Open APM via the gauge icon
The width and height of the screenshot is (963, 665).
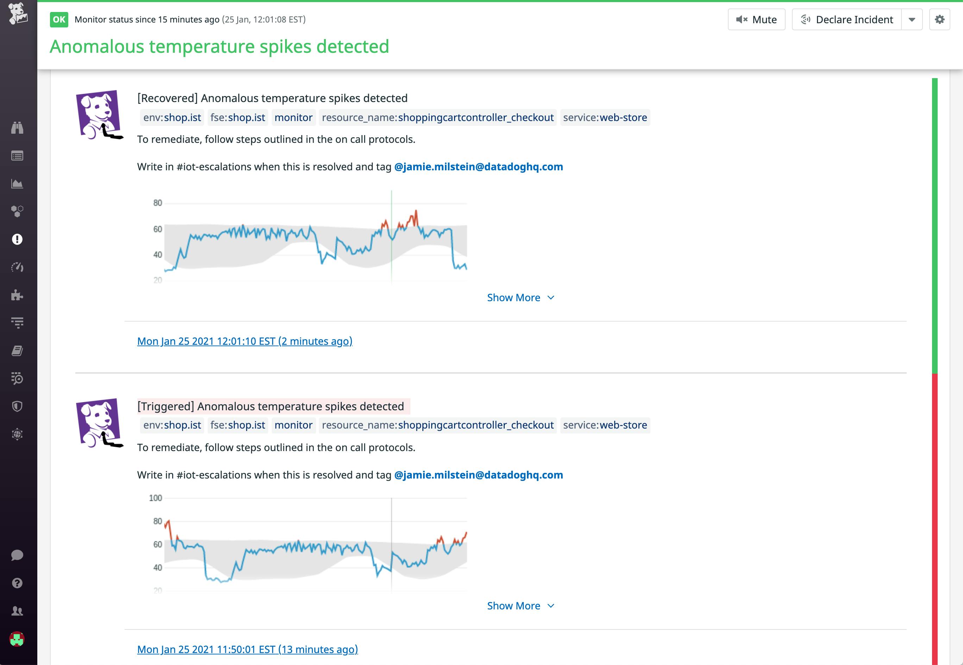point(17,267)
